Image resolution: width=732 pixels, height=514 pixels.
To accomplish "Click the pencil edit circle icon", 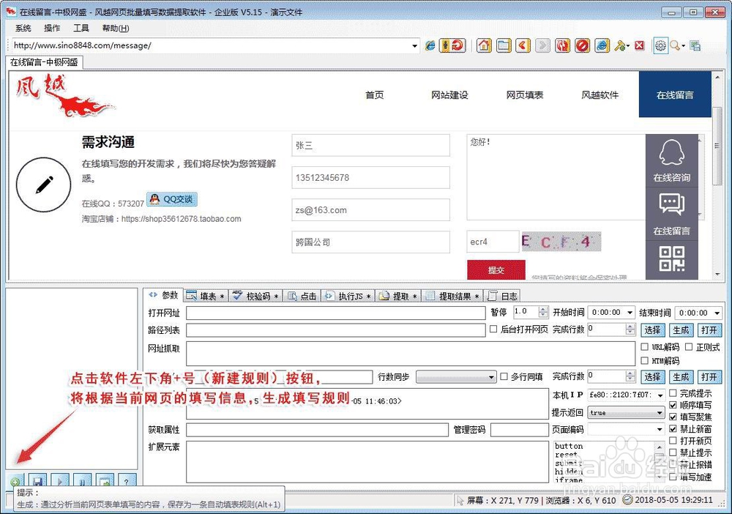I will [x=43, y=185].
